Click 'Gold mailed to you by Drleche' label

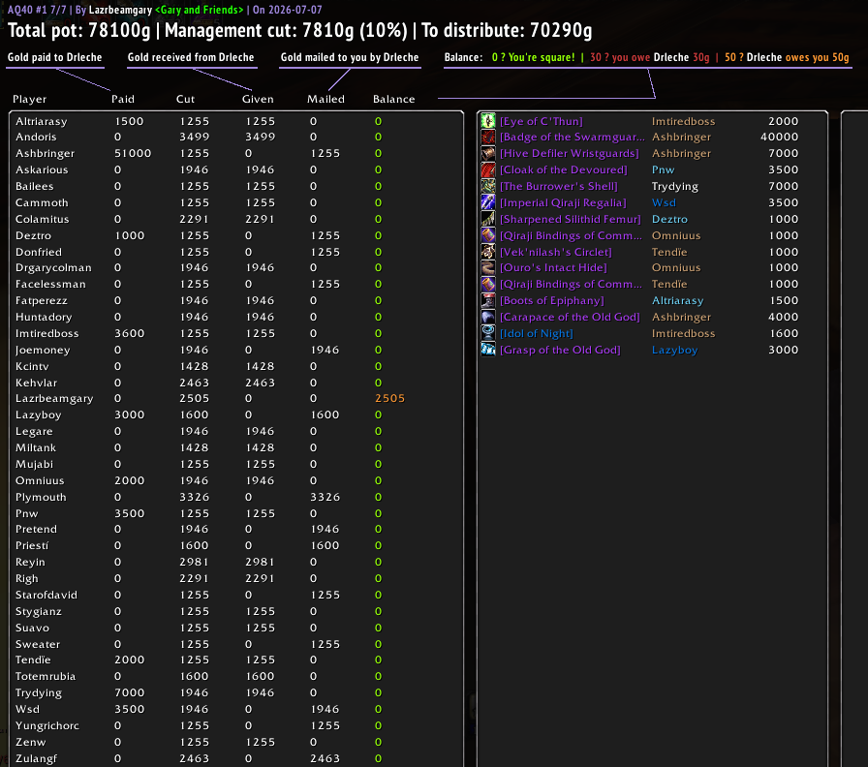(x=350, y=57)
